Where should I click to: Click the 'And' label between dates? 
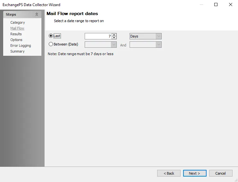pos(123,45)
